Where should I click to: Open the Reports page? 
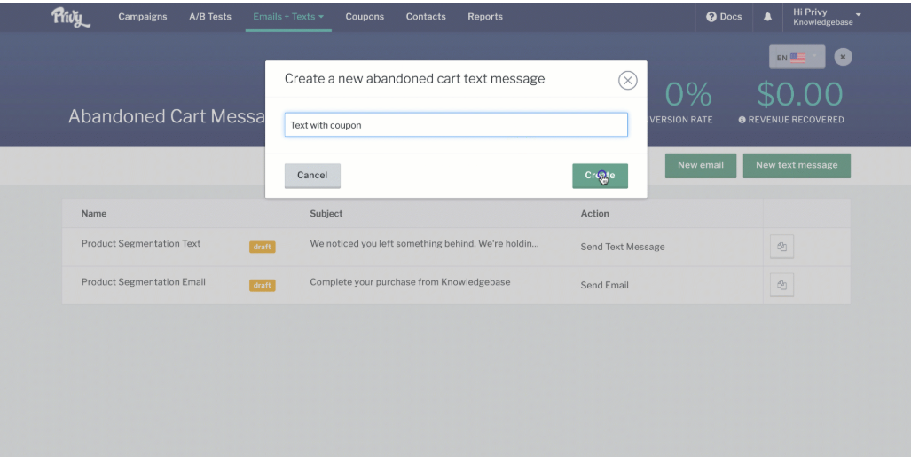[x=485, y=17]
